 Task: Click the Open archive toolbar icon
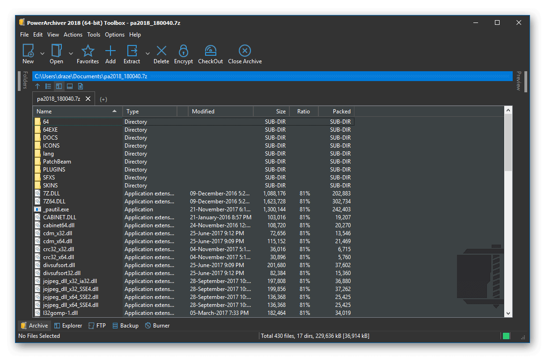coord(56,51)
